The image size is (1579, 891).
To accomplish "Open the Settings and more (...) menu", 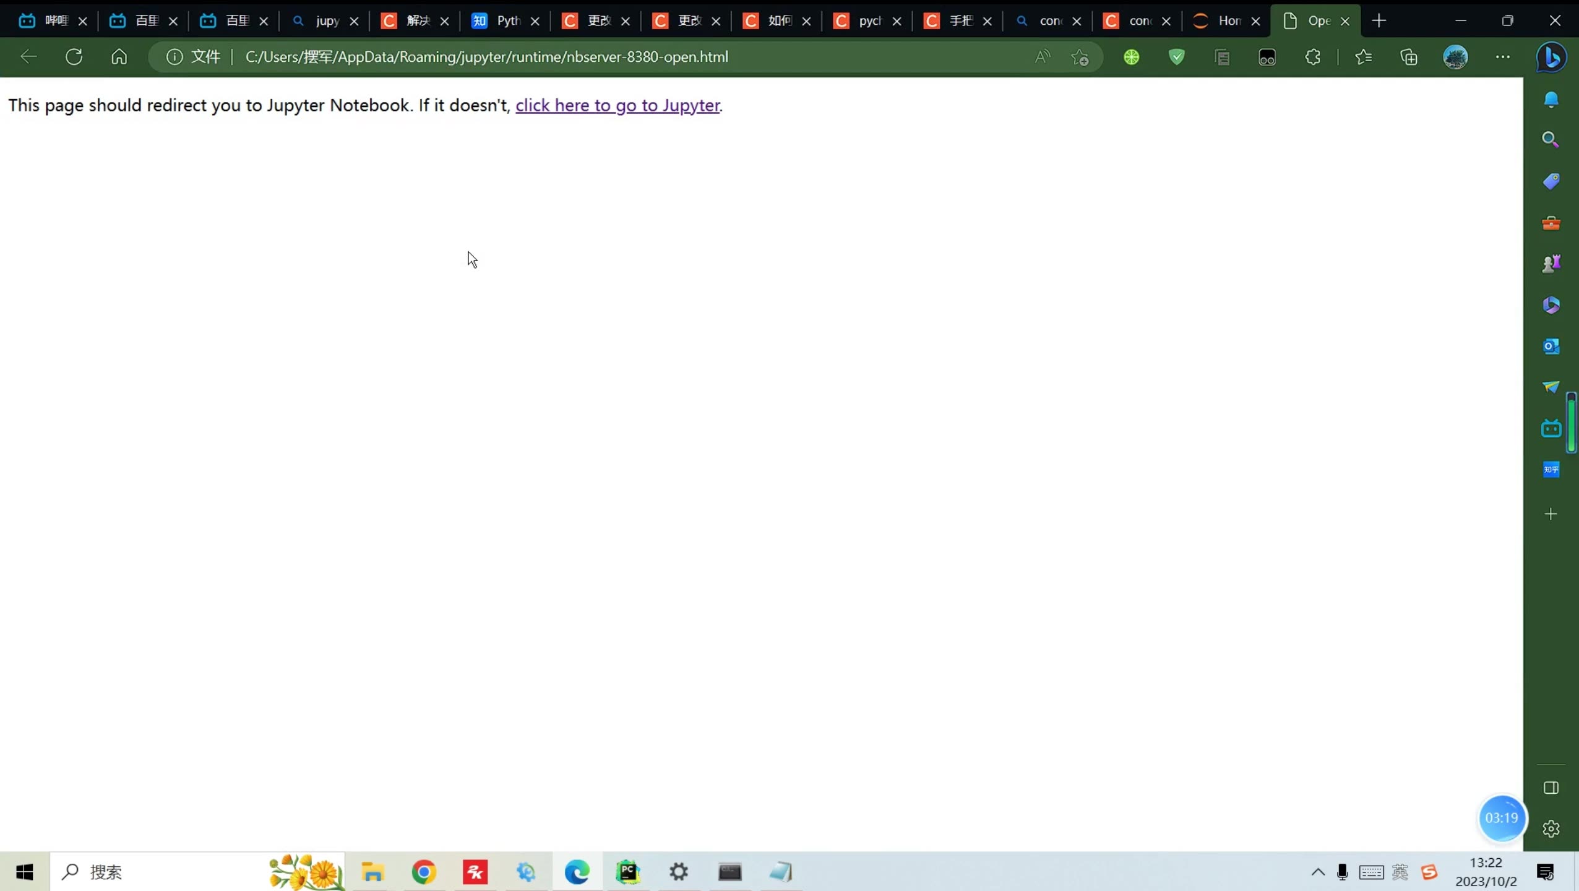I will coord(1503,57).
